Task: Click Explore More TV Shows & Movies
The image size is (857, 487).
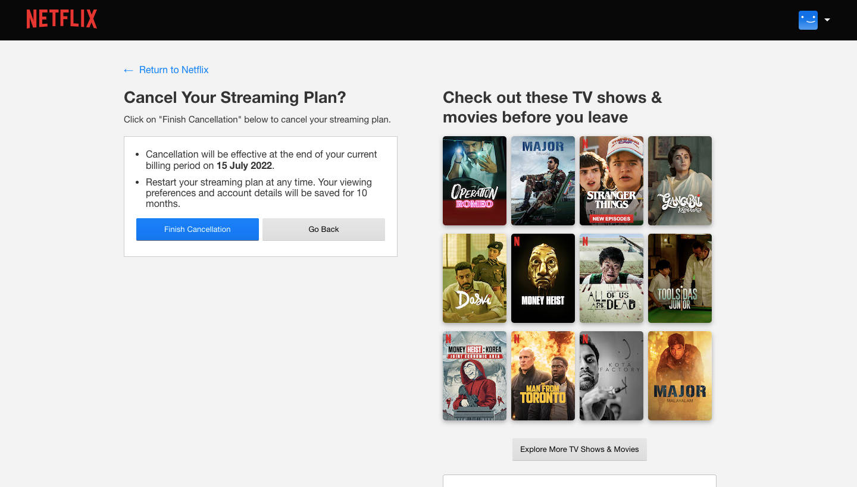Action: tap(579, 449)
